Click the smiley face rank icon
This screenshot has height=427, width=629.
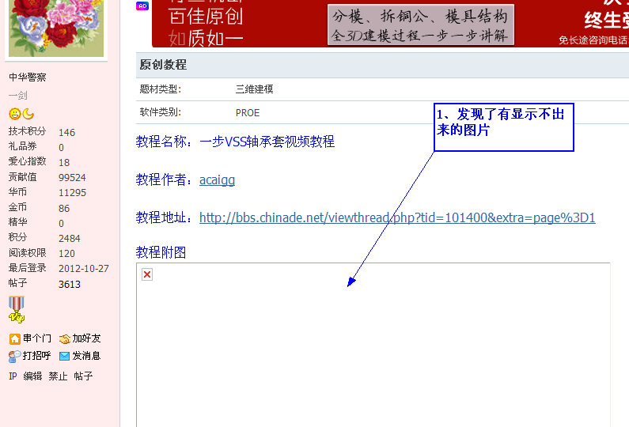pos(15,114)
